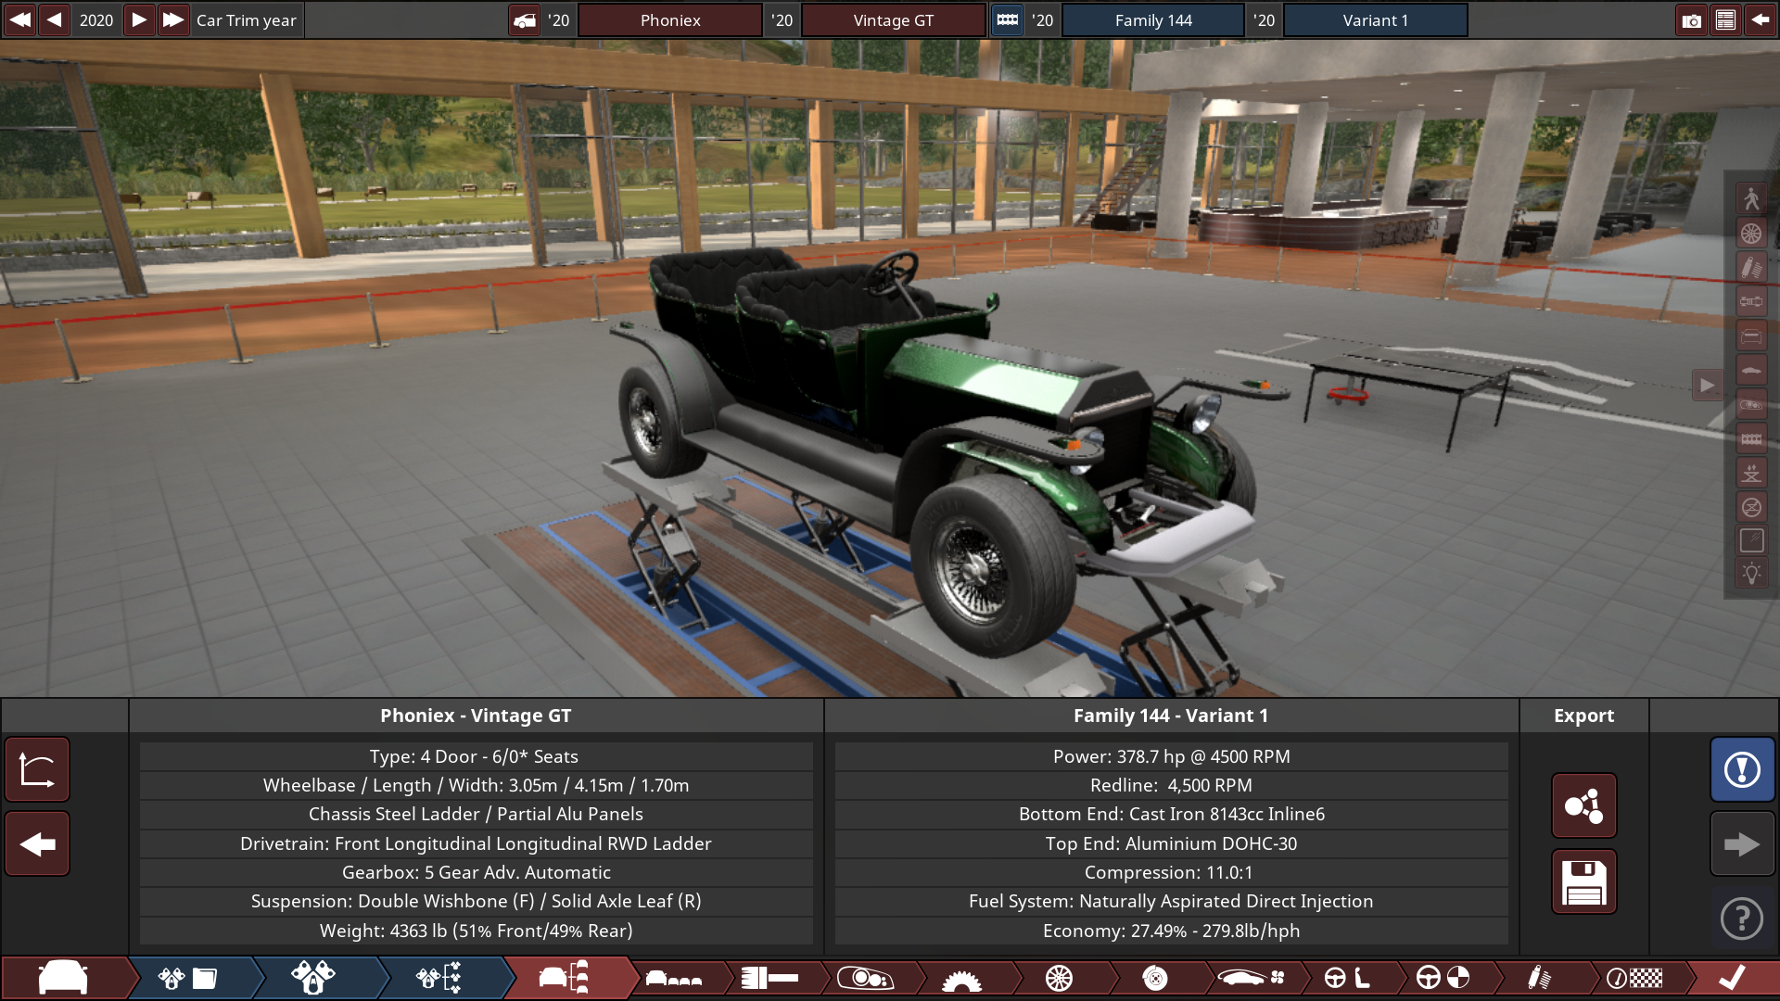Click the Gearbox 5 Gear Adv. Automatic row
The height and width of the screenshot is (1001, 1780).
click(476, 872)
